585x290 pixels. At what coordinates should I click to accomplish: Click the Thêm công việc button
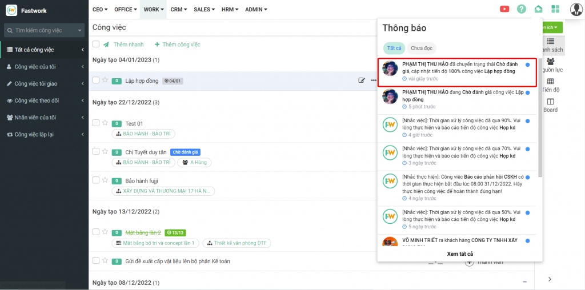pos(177,45)
